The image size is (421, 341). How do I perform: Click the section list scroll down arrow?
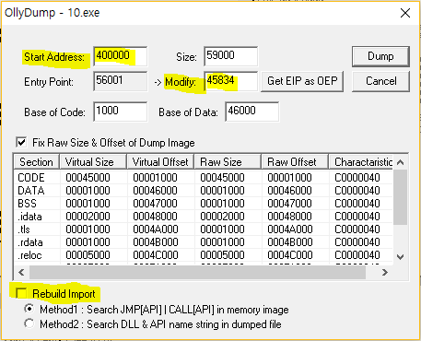click(x=400, y=257)
